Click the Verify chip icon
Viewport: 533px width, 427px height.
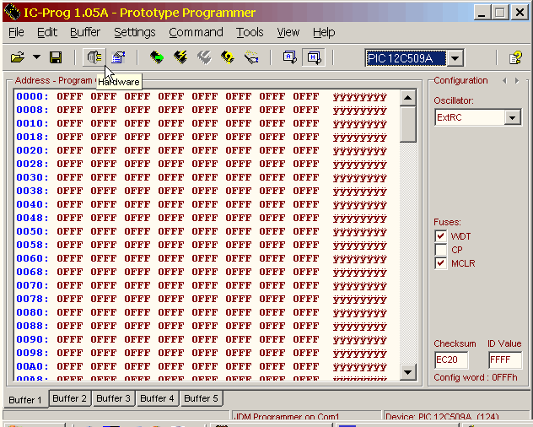(x=251, y=57)
